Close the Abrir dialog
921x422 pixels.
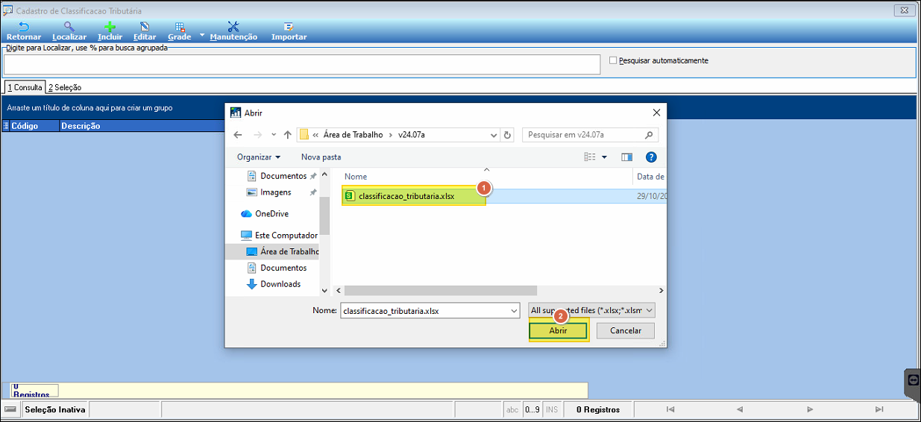656,113
